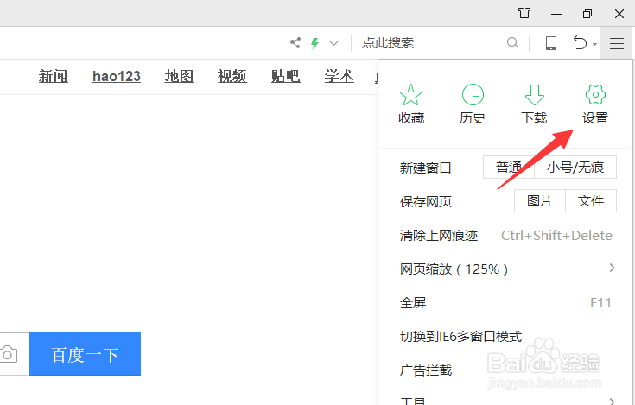Minimize the browser window

[x=556, y=14]
